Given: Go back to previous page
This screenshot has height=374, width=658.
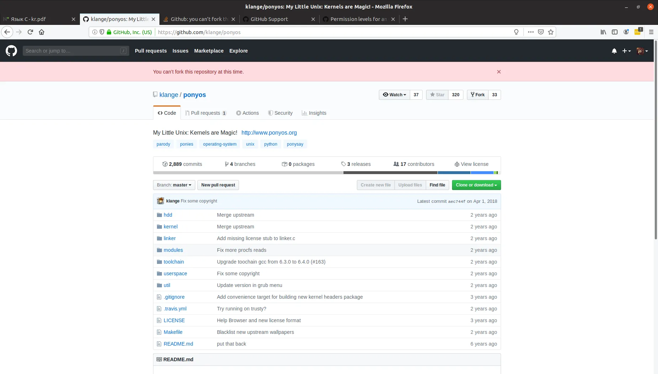Looking at the screenshot, I should tap(7, 32).
